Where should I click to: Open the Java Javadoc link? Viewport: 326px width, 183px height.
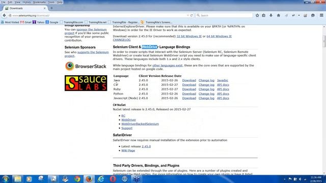click(x=223, y=80)
